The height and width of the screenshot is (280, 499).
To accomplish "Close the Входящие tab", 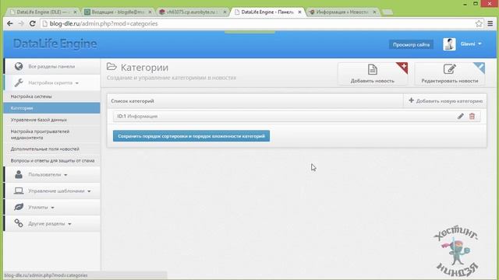I will [150, 12].
